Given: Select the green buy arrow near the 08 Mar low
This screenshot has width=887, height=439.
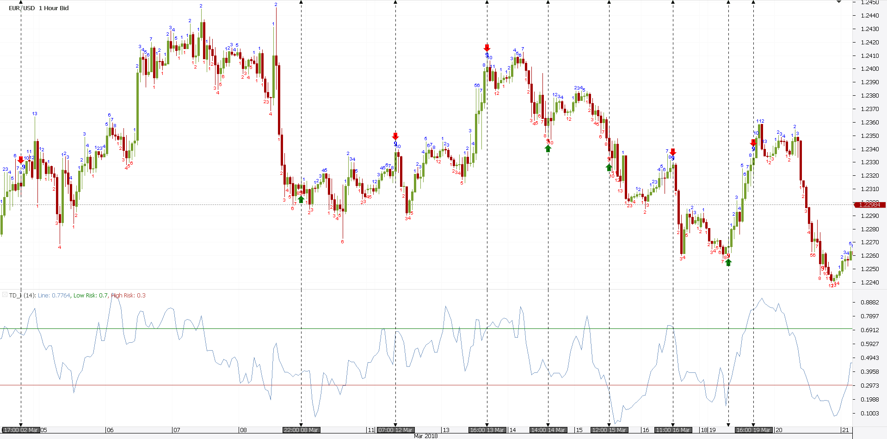Looking at the screenshot, I should (301, 199).
